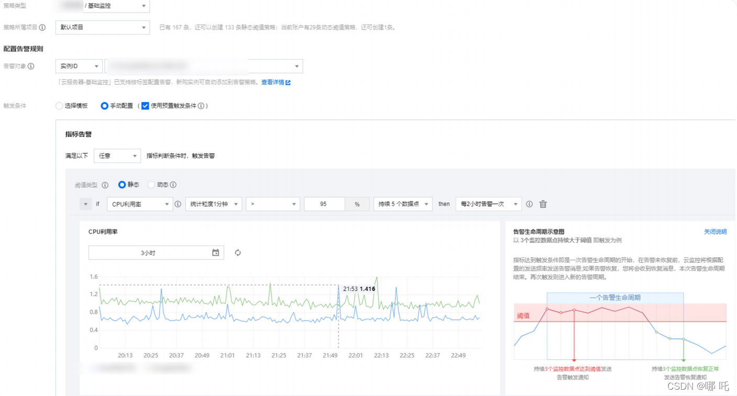737x396 pixels.
Task: Open the greater-than operator dropdown
Action: pyautogui.click(x=272, y=204)
